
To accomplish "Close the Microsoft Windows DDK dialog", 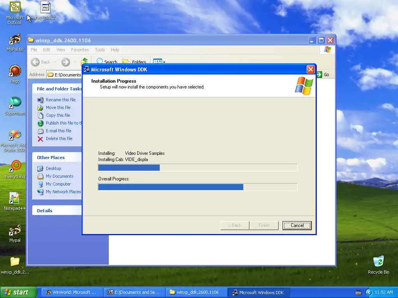I will (x=311, y=69).
